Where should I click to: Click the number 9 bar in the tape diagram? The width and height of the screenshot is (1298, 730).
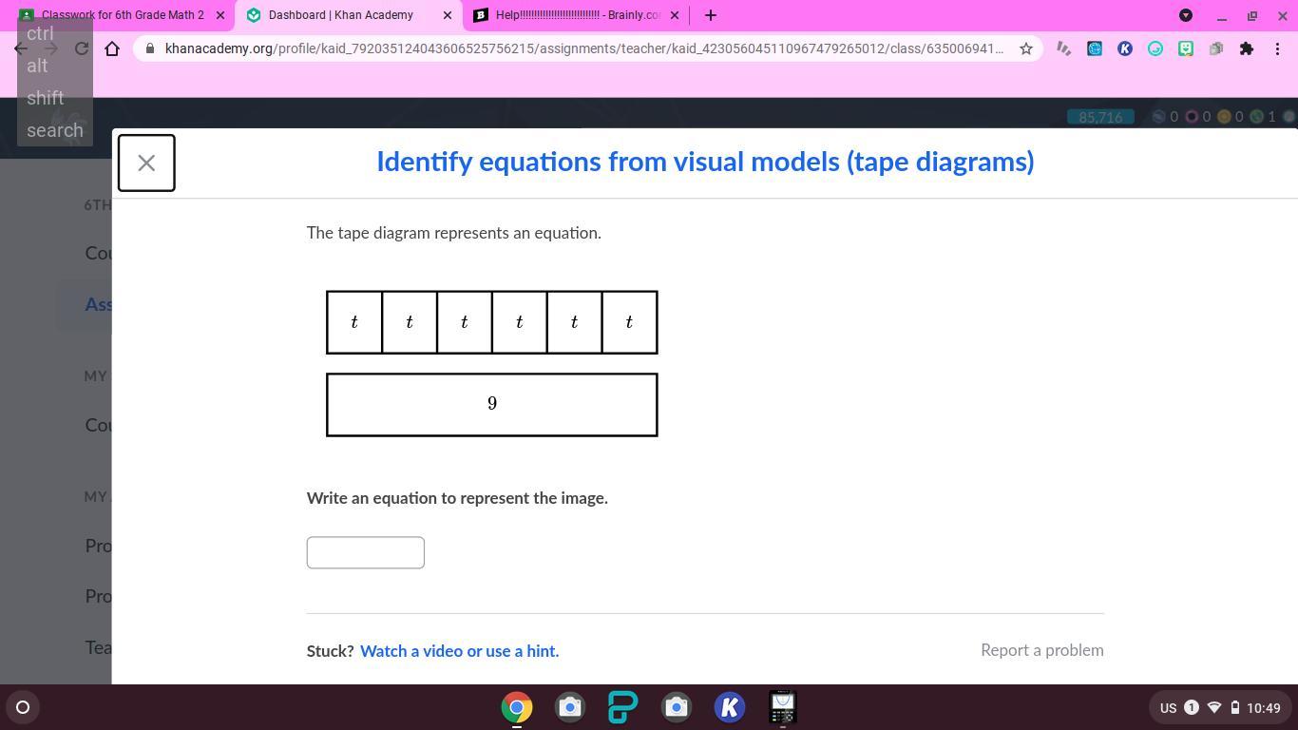coord(492,405)
